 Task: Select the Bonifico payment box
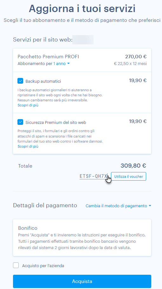82,238
